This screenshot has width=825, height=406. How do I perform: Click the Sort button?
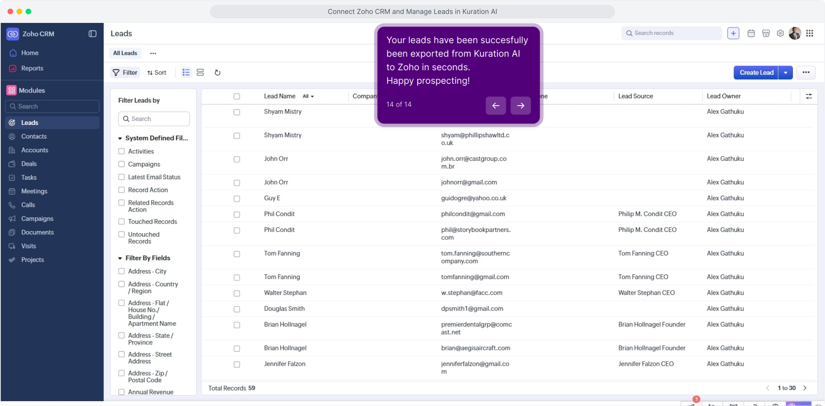157,73
